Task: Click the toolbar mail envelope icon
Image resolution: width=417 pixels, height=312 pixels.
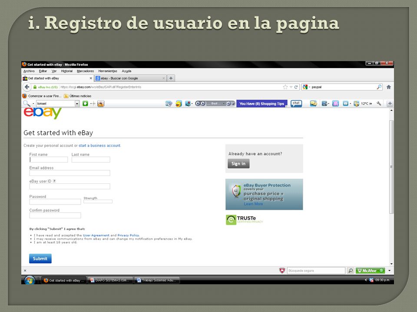Action: click(x=345, y=104)
